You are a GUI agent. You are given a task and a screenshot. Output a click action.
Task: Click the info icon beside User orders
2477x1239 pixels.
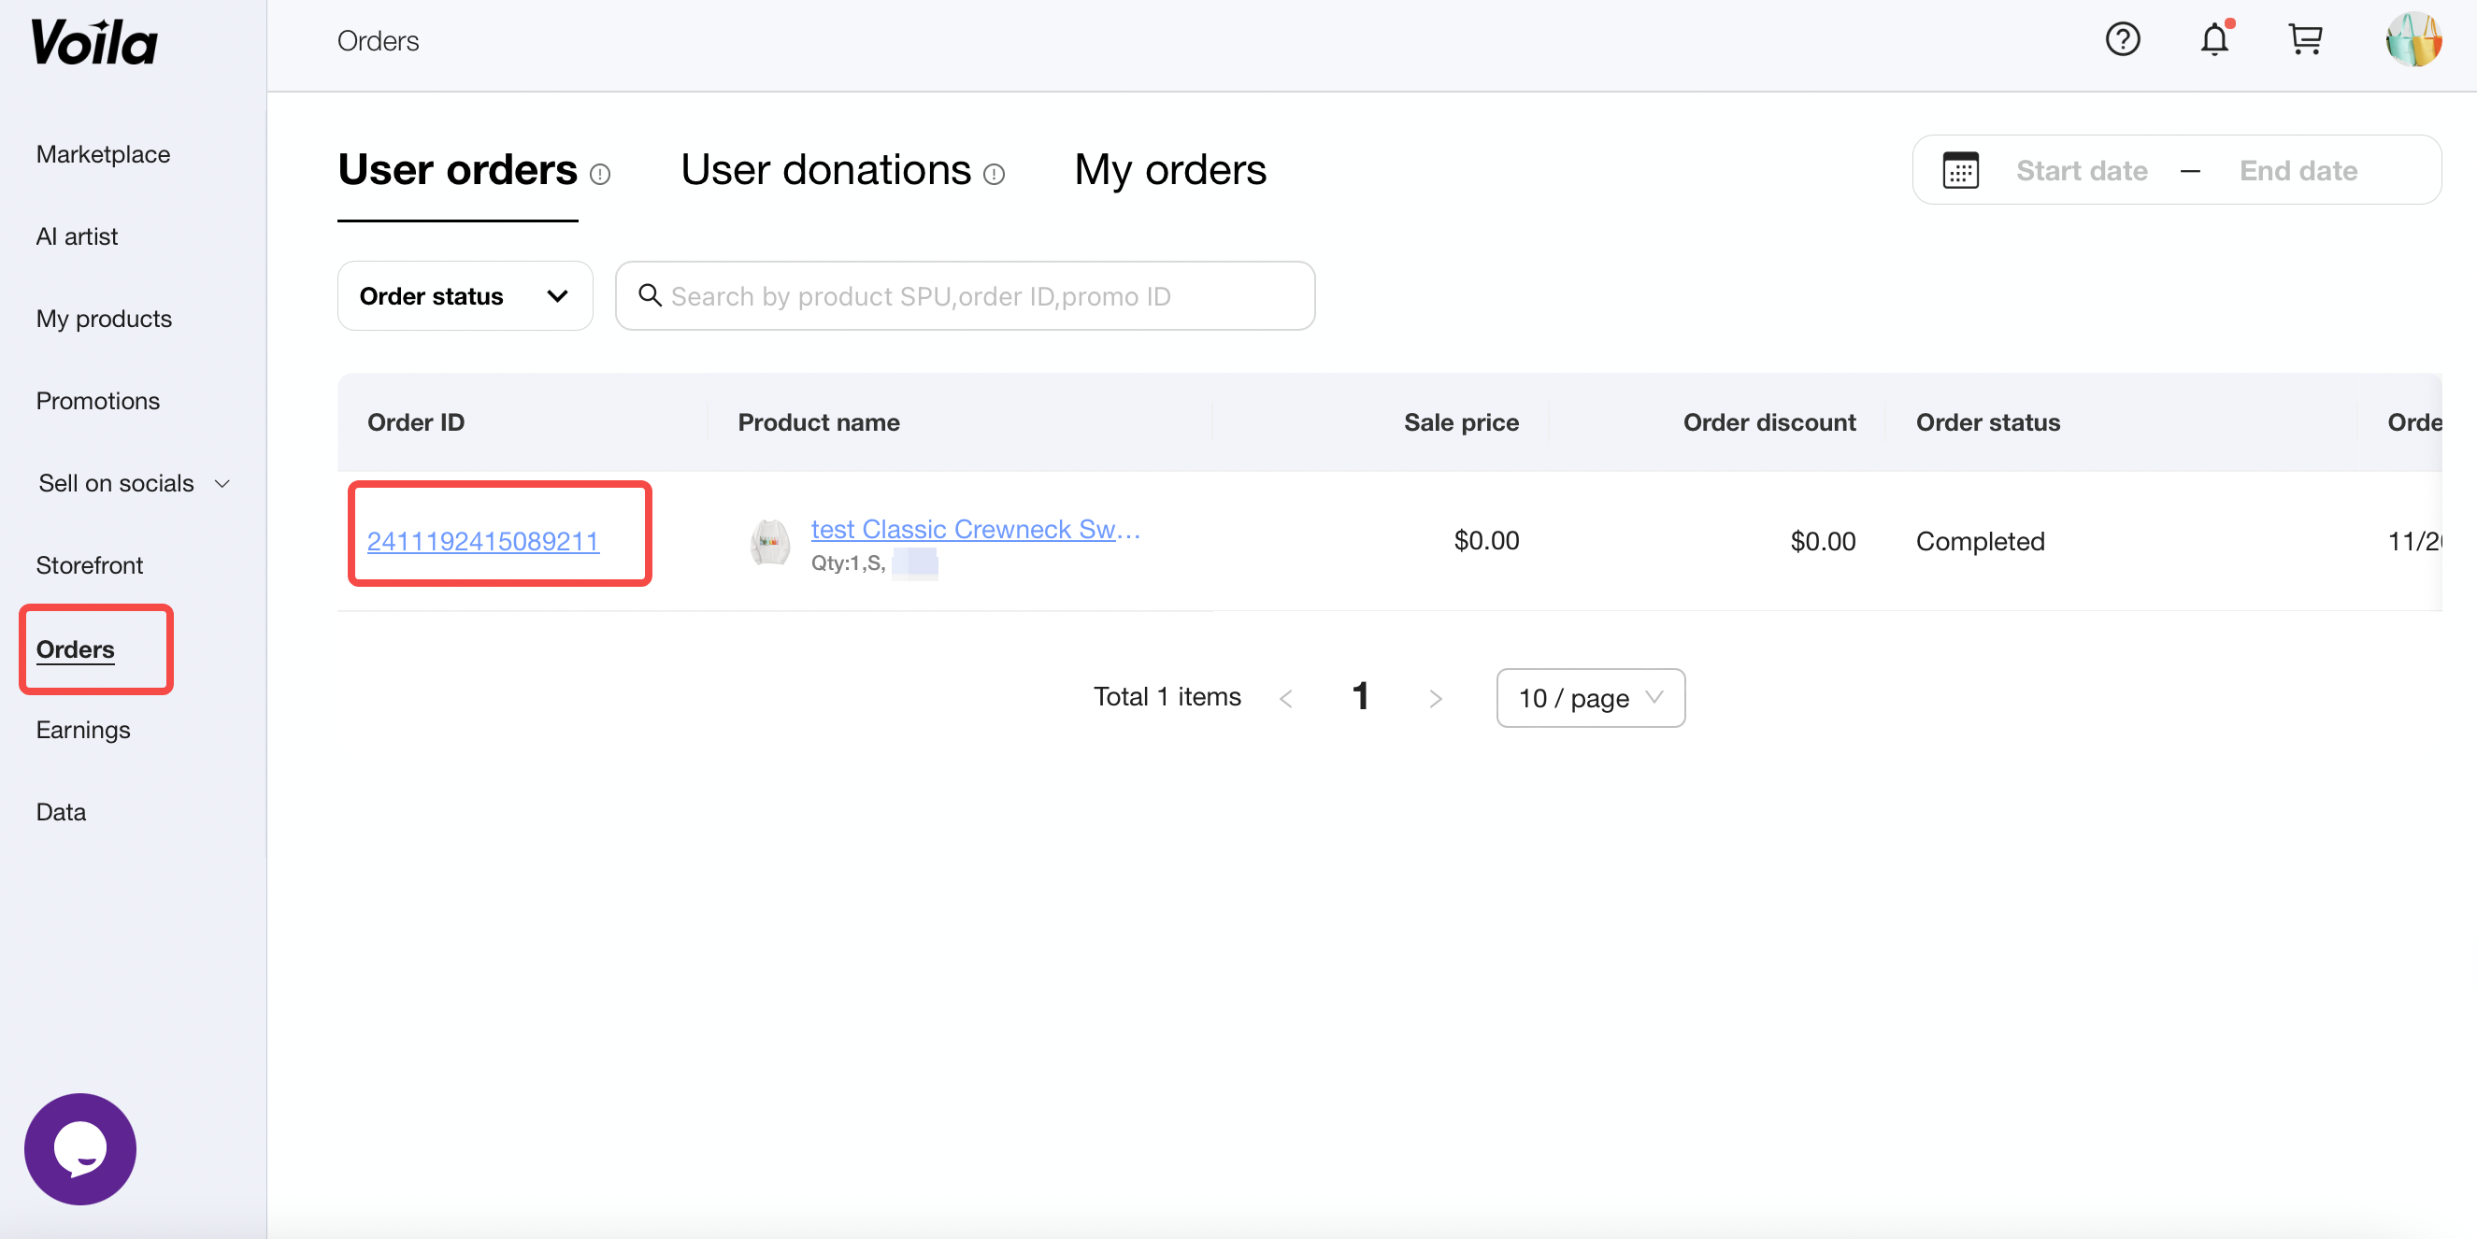click(x=600, y=174)
